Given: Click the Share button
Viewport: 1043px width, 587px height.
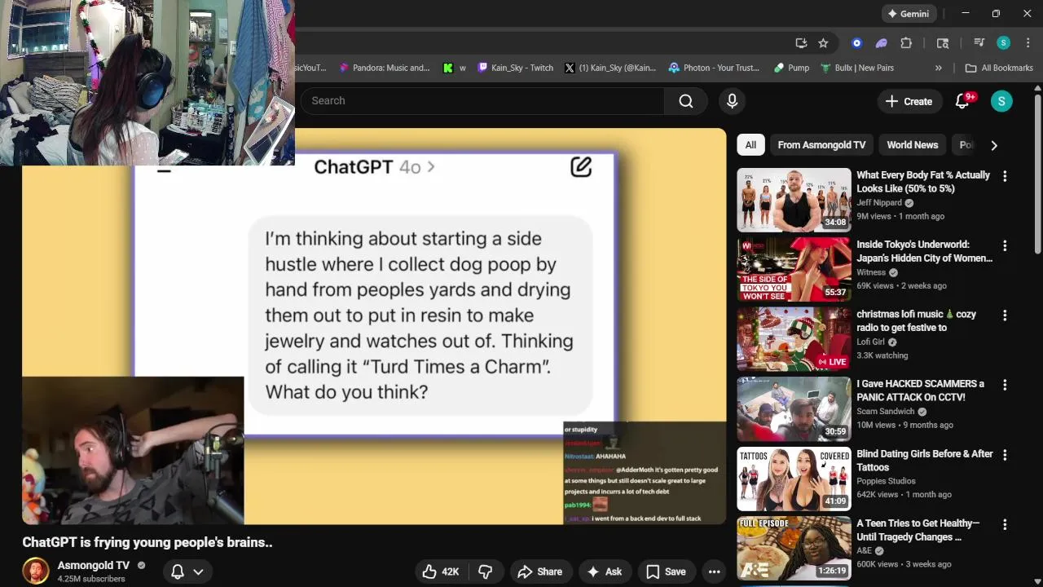Looking at the screenshot, I should [539, 572].
